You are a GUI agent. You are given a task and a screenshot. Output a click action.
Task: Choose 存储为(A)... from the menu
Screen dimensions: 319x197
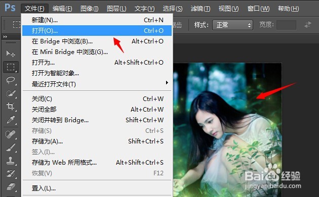coord(97,141)
